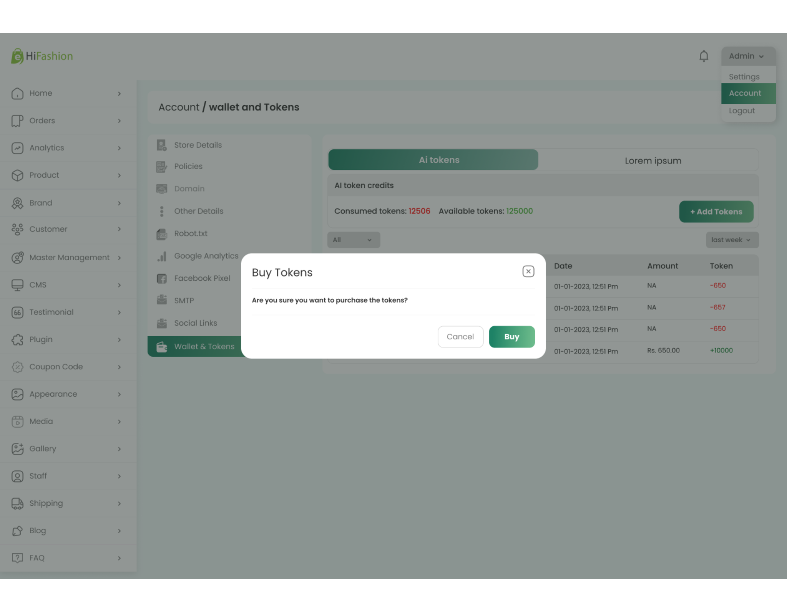
Task: Click the Robot.txt icon
Action: [x=162, y=234]
